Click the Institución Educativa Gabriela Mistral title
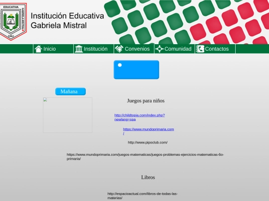269x201 pixels. 67,20
